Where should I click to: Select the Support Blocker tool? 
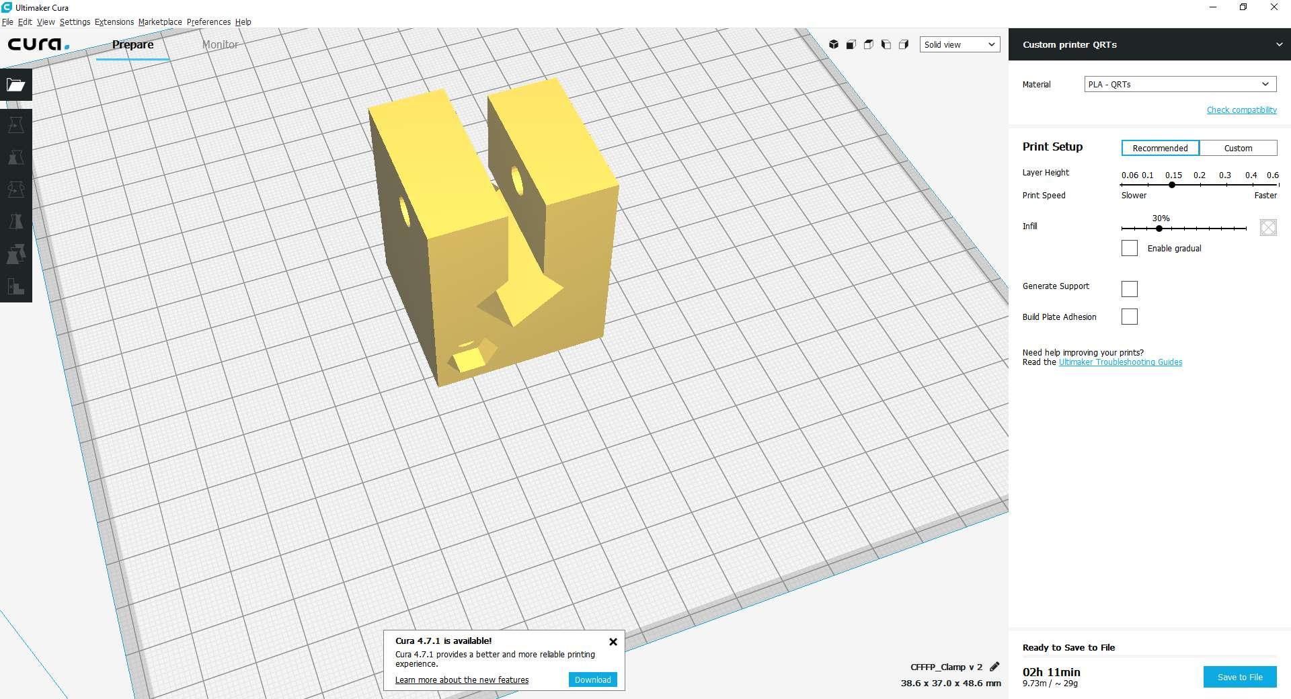(16, 286)
